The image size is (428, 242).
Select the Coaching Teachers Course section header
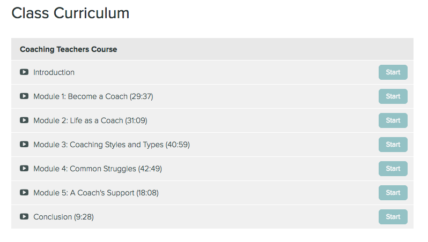coord(212,49)
